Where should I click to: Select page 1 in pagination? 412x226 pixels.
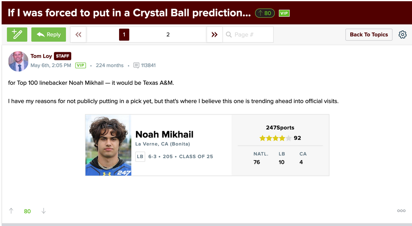click(x=124, y=35)
